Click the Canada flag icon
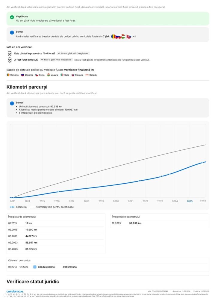The height and width of the screenshot is (300, 215). 87,75
